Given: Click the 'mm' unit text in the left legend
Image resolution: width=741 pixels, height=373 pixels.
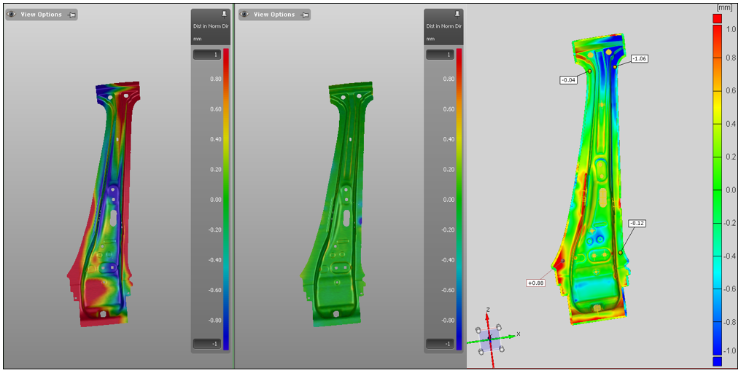Looking at the screenshot, I should [196, 39].
